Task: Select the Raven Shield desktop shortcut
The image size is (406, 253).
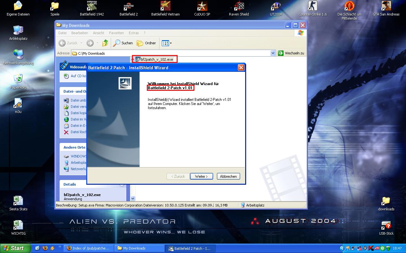Action: [x=239, y=9]
